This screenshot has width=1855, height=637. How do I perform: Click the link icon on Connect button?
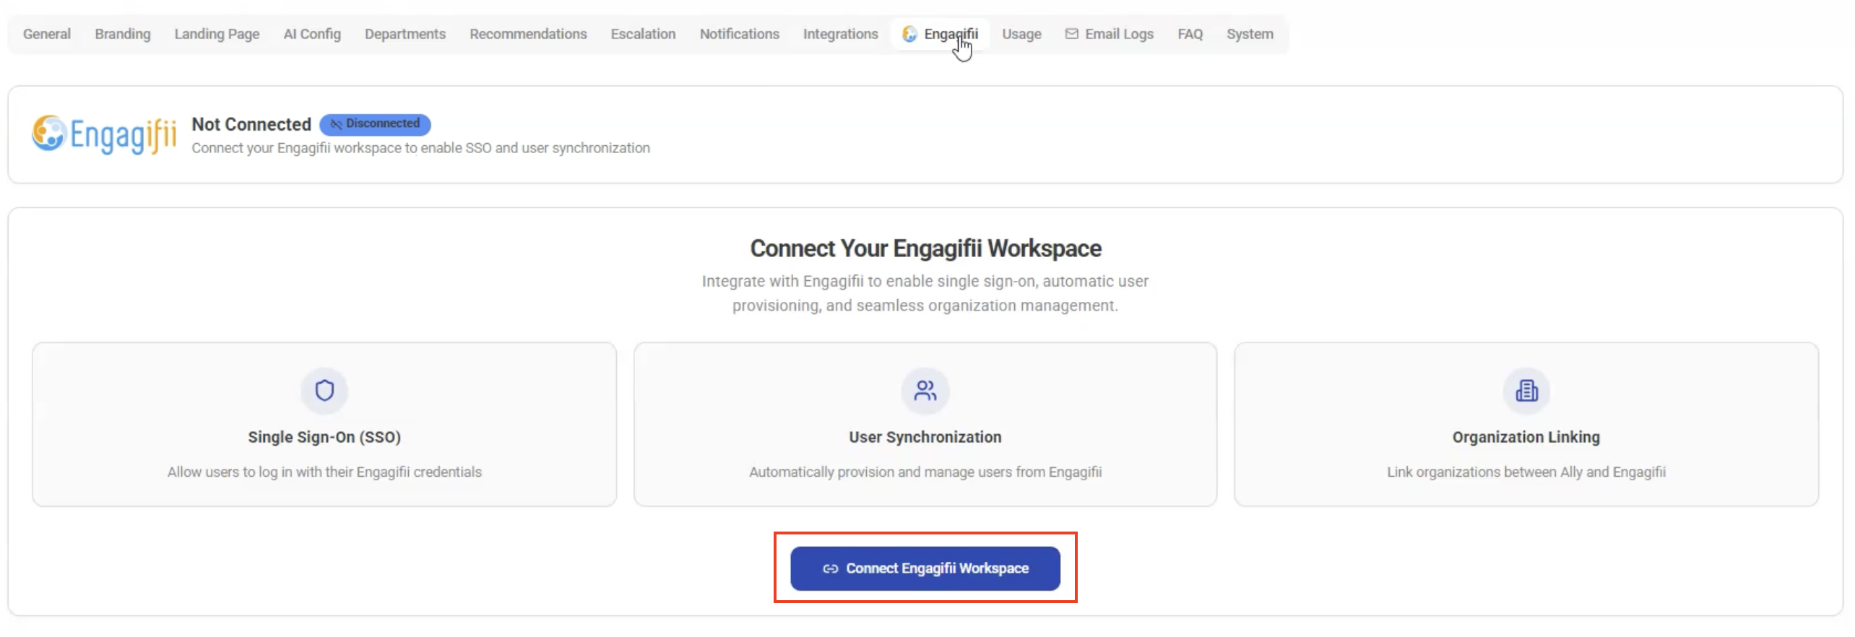pos(830,569)
